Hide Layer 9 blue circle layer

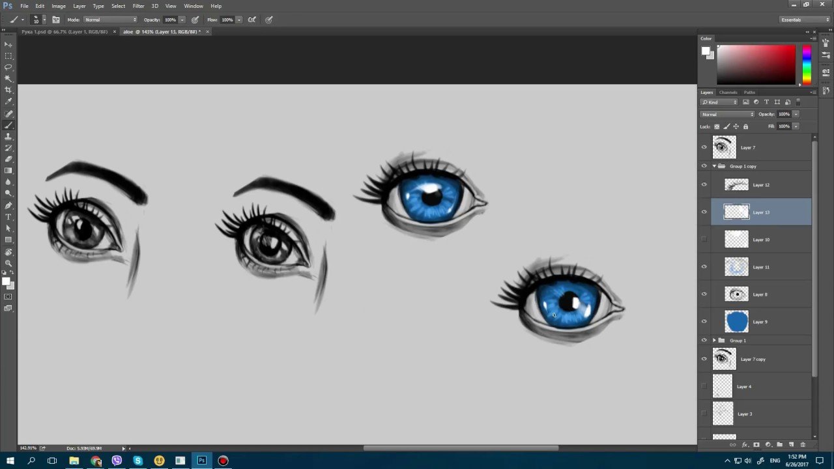coord(704,322)
